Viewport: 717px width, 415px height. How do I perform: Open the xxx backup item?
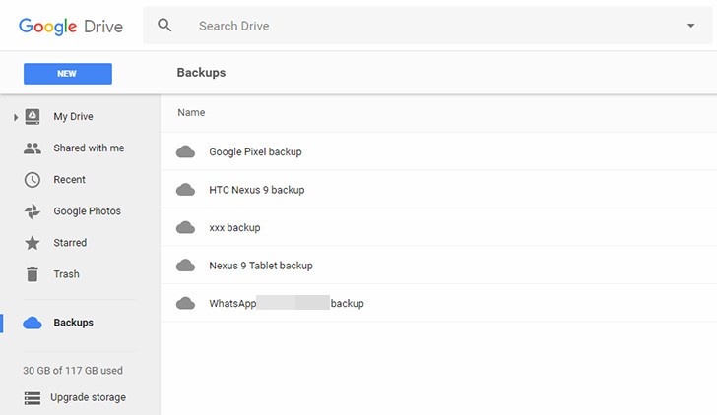point(234,227)
